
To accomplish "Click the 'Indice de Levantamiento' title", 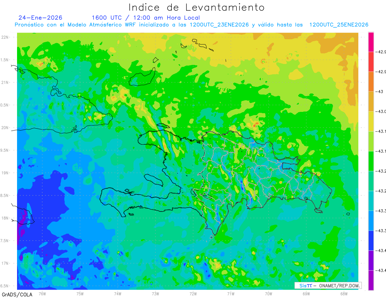I will (197, 7).
